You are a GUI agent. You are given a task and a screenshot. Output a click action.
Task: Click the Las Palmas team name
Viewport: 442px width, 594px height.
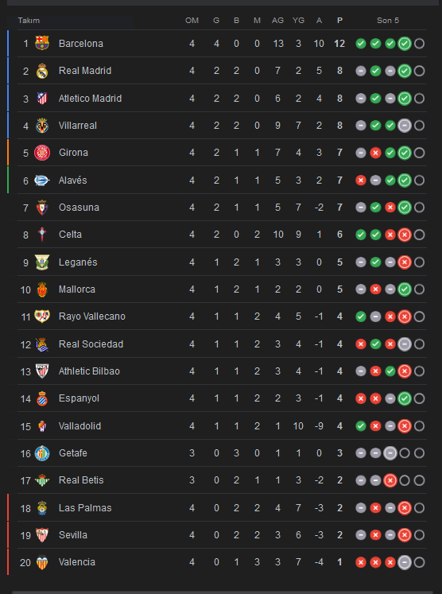pyautogui.click(x=85, y=507)
